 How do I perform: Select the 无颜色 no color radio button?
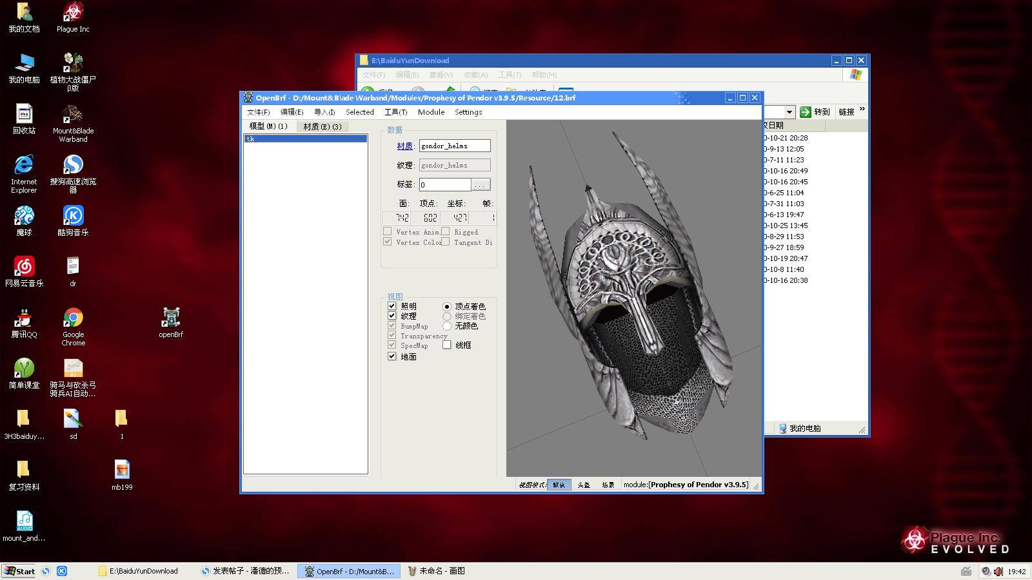click(x=447, y=326)
